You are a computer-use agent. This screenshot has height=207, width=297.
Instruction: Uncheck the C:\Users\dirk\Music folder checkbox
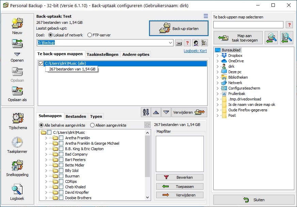[x=41, y=64]
